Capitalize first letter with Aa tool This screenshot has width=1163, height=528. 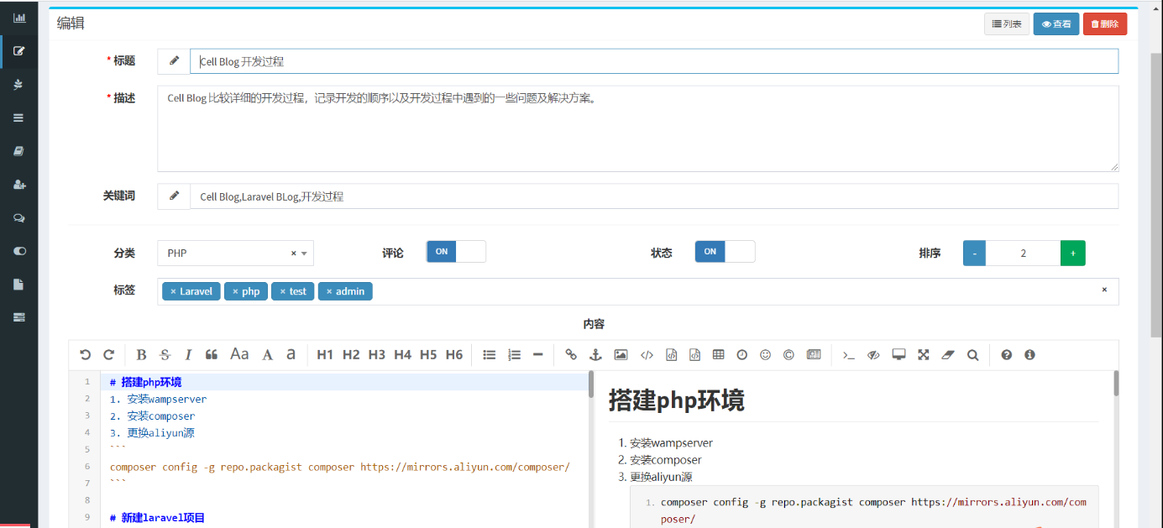coord(239,355)
